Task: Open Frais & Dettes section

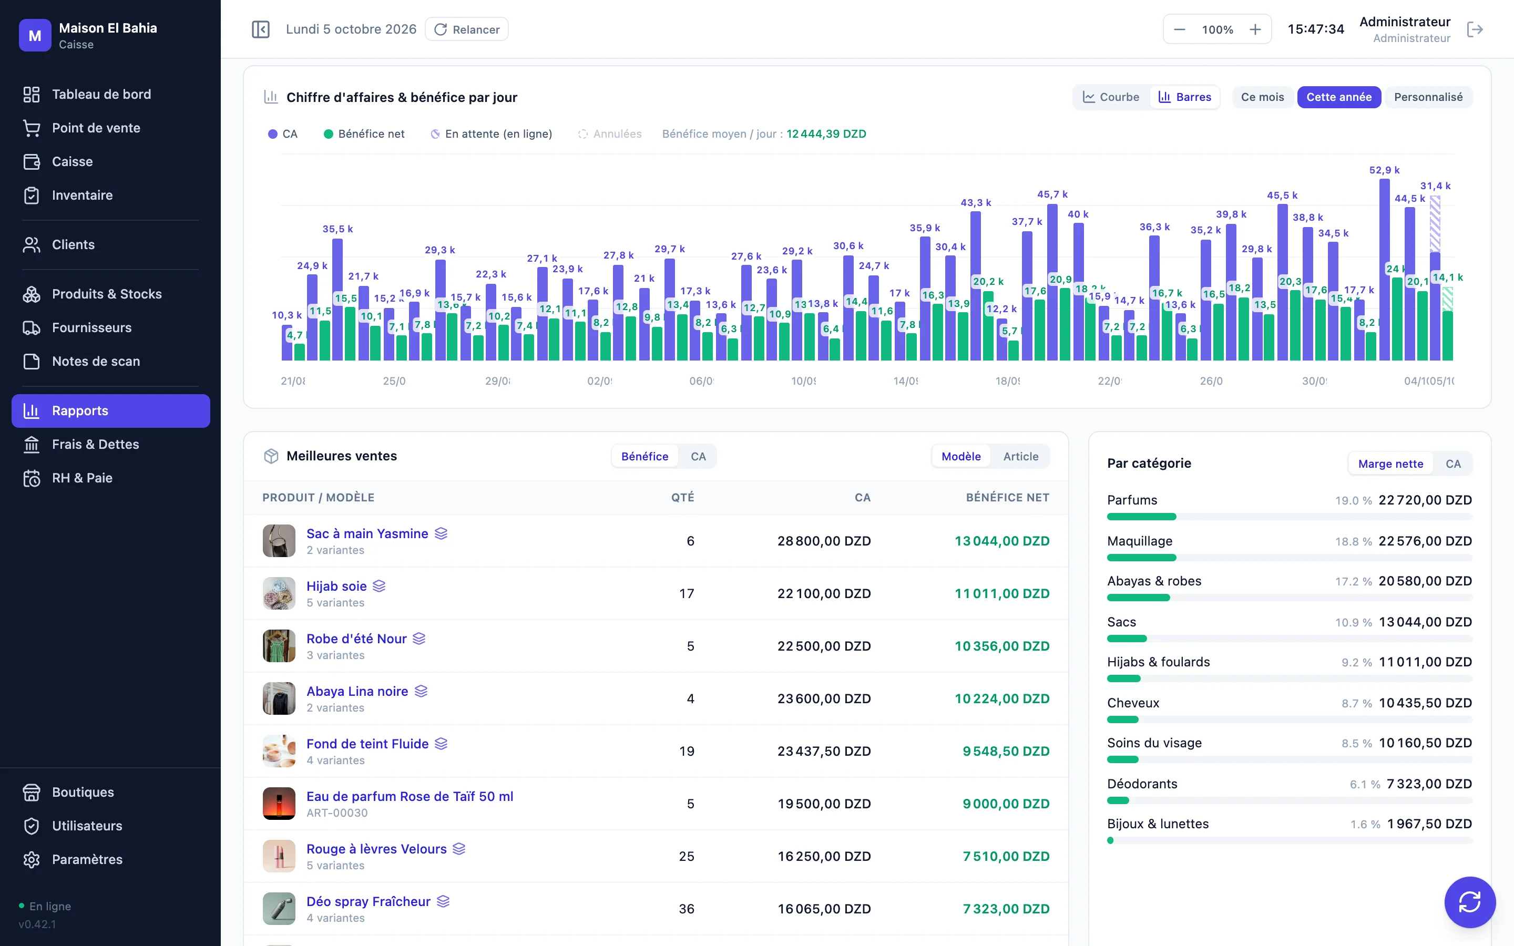Action: 111,445
